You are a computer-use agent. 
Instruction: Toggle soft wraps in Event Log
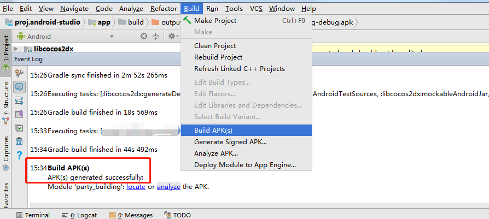(x=19, y=100)
